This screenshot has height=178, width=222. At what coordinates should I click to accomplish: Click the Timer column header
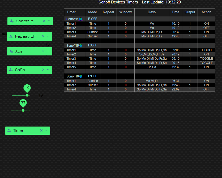click(71, 12)
